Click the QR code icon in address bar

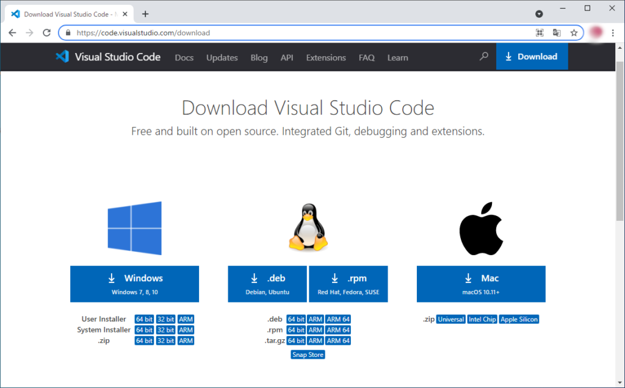click(x=540, y=33)
